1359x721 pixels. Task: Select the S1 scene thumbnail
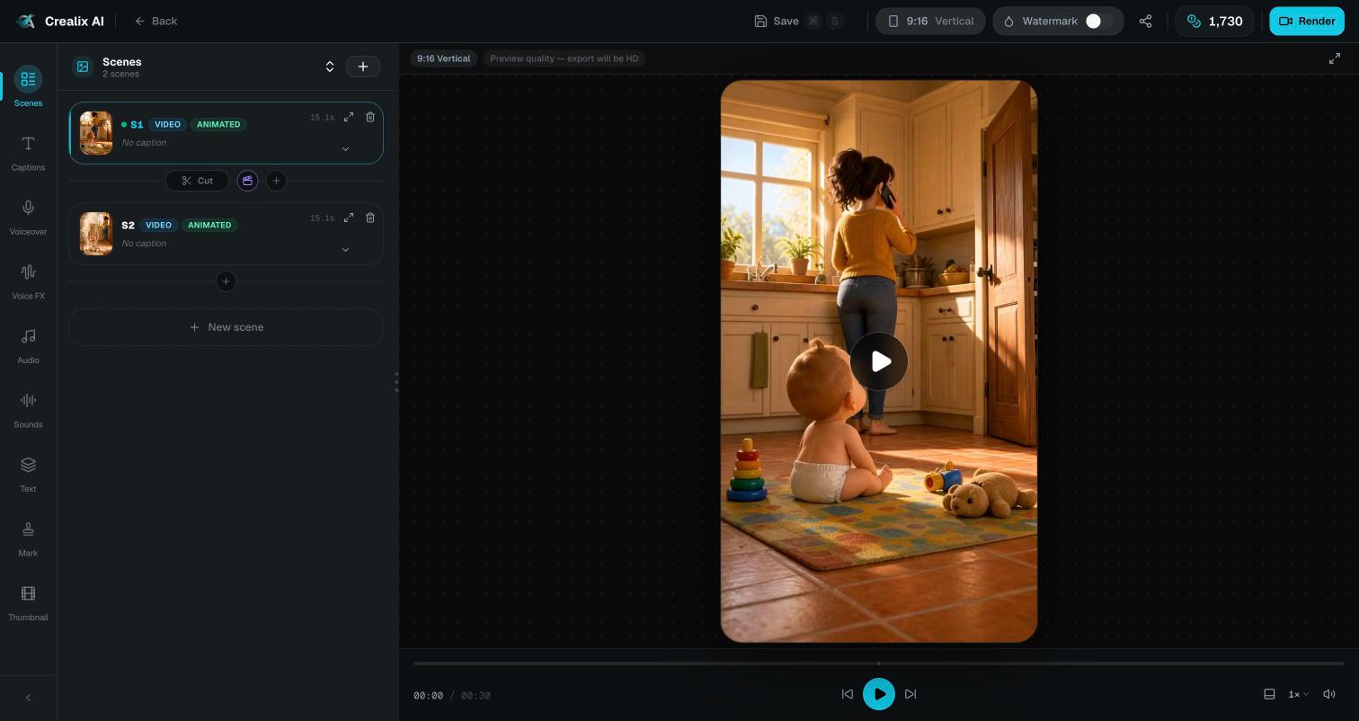point(96,133)
